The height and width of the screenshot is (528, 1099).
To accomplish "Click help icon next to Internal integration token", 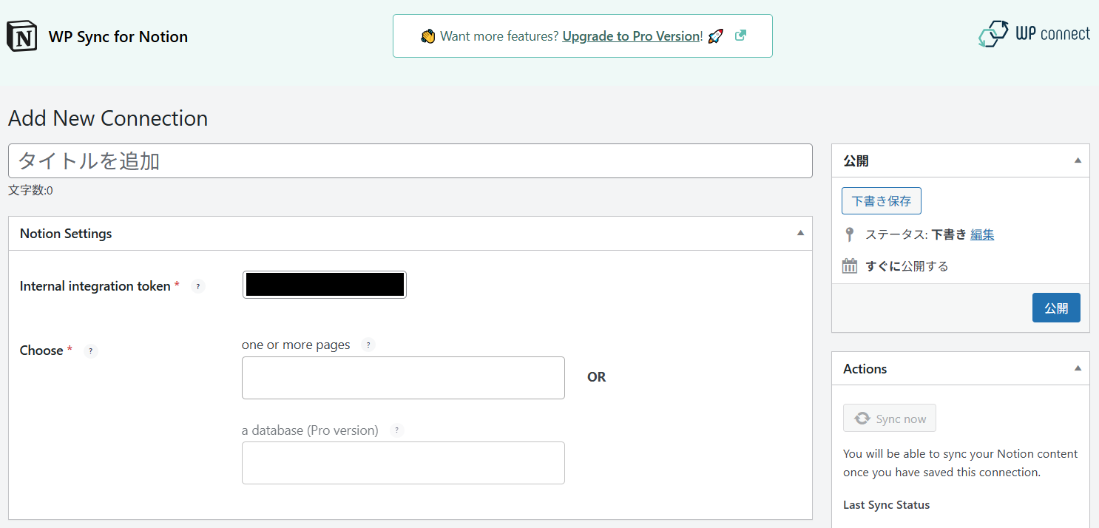I will tap(197, 286).
